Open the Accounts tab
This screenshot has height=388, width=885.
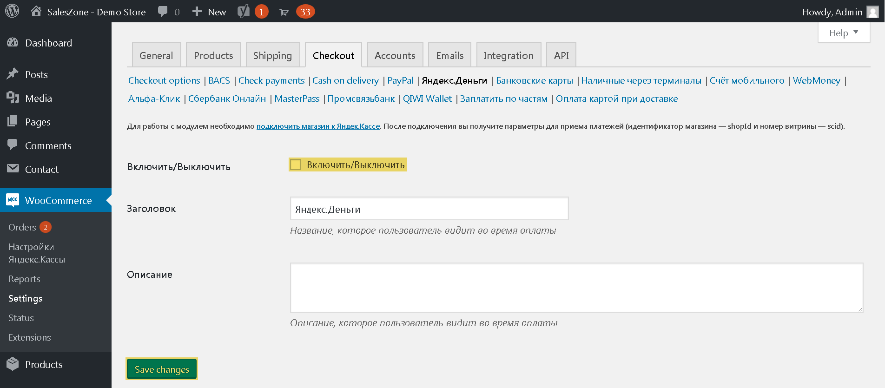point(395,55)
